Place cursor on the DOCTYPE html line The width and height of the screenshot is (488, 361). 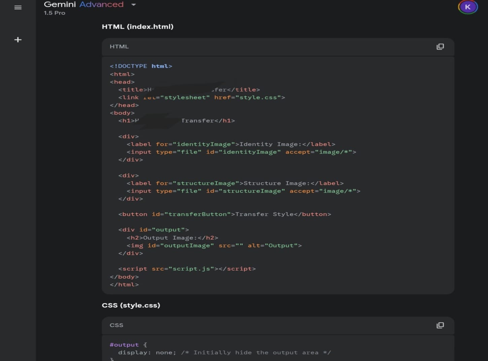(x=141, y=66)
